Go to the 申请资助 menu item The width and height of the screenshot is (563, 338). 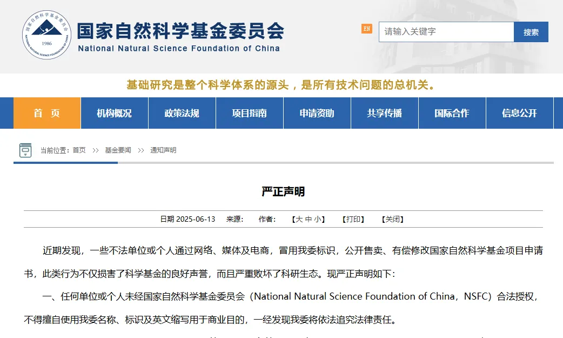[317, 113]
